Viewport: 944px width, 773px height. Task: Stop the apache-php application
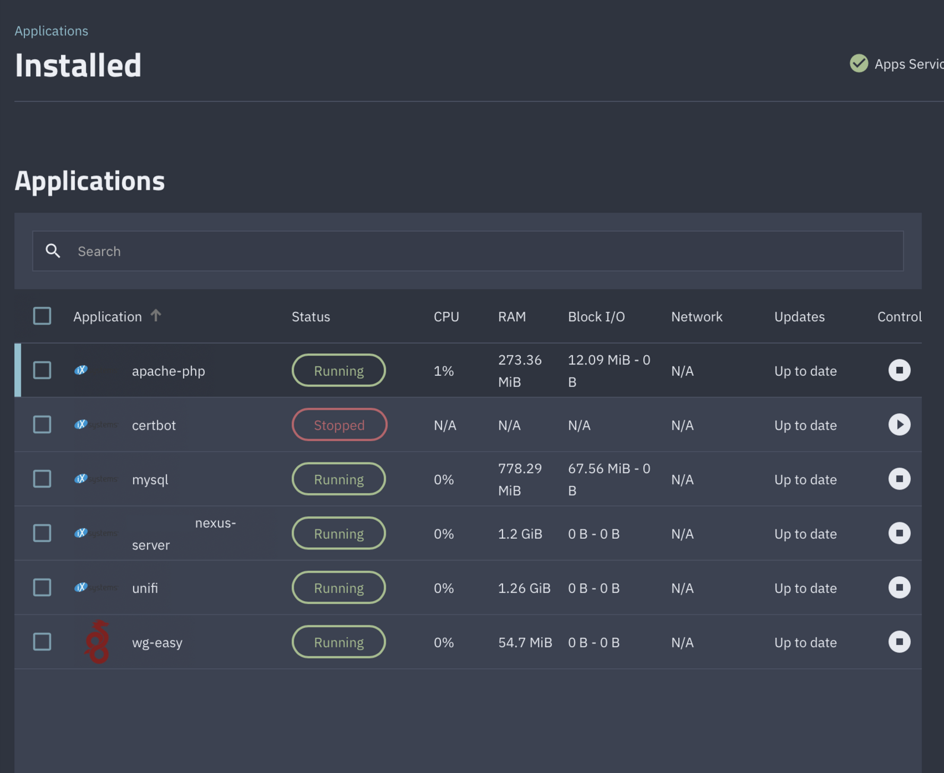tap(899, 370)
